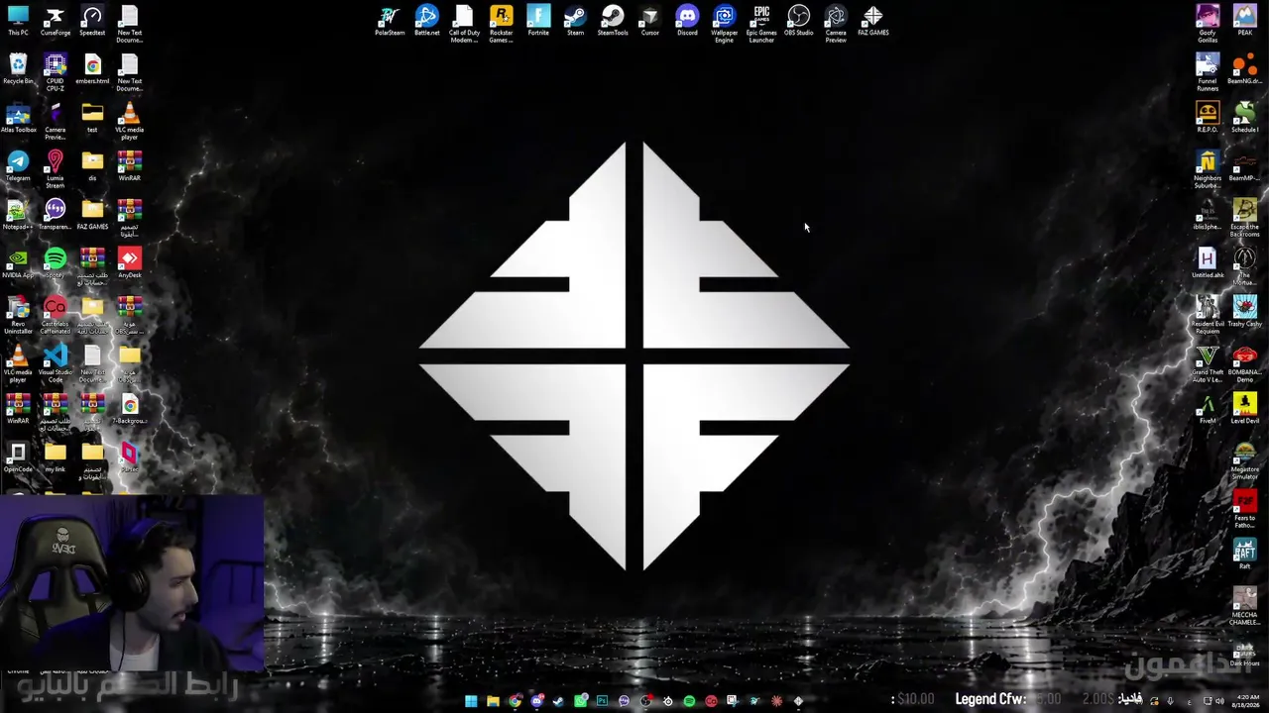Launch Call of Duty Modern shortcut
This screenshot has height=713, width=1269.
pyautogui.click(x=464, y=24)
